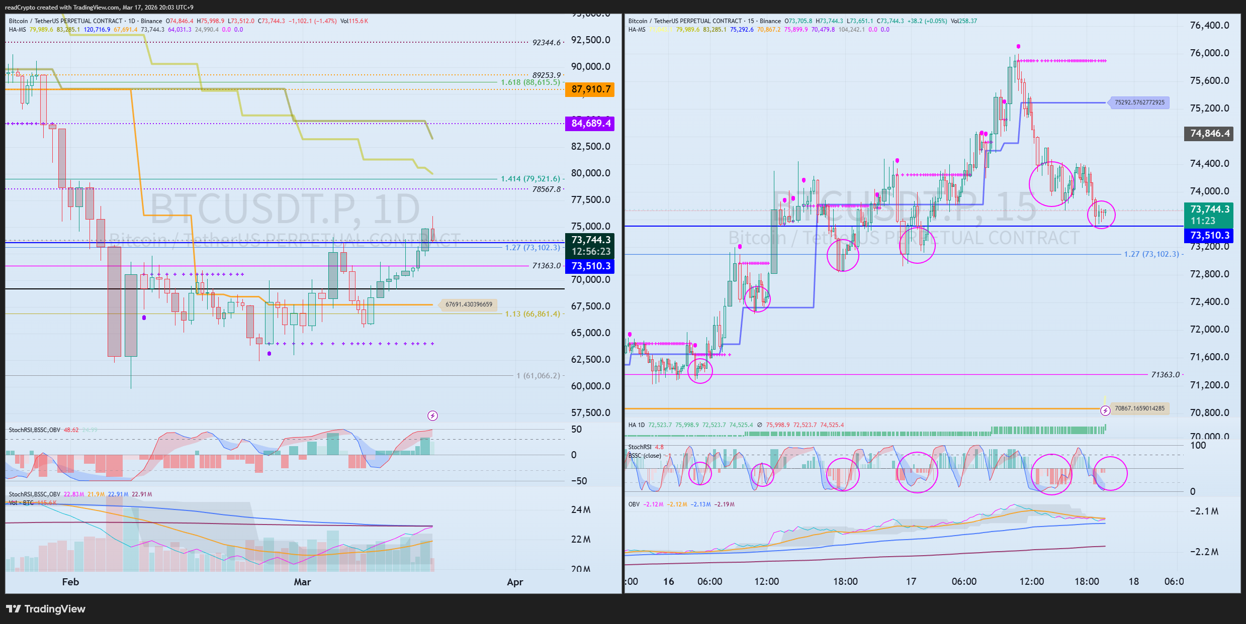Image resolution: width=1246 pixels, height=624 pixels.
Task: Select the 15-minute chart symbol title
Action: click(x=685, y=21)
